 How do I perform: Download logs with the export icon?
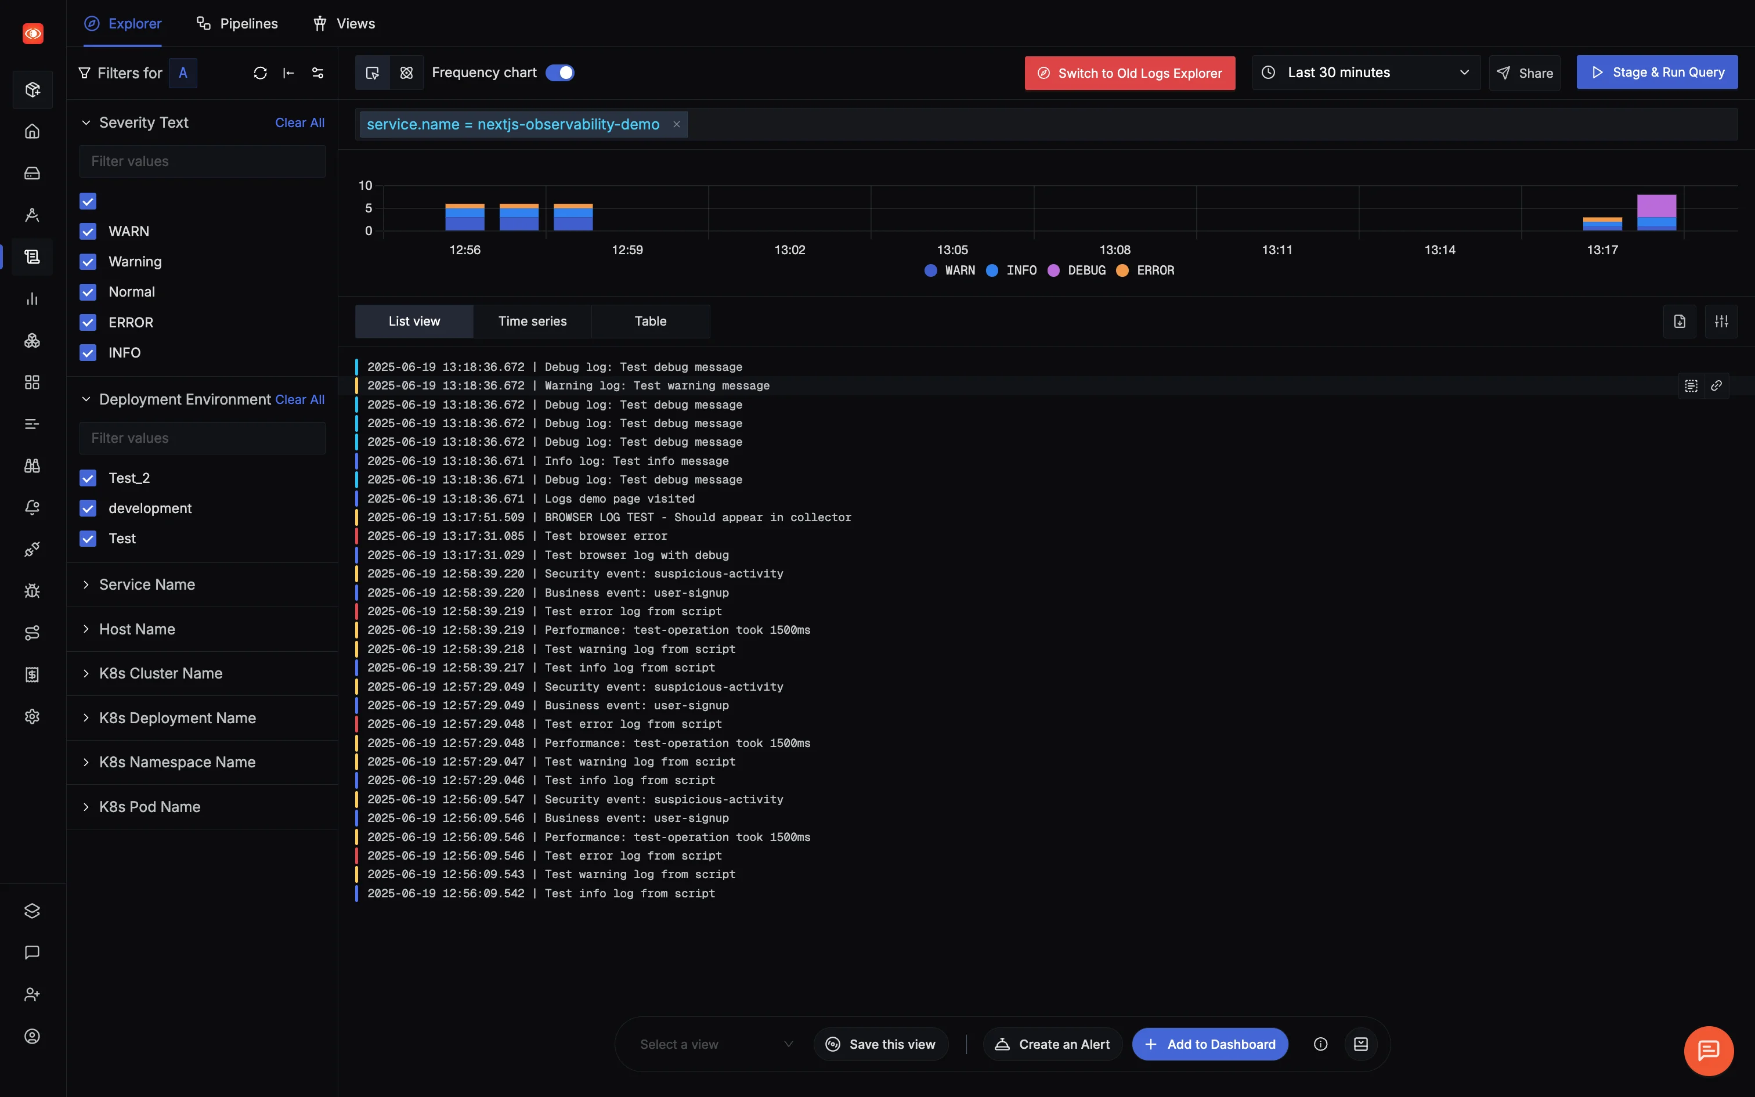point(1680,322)
